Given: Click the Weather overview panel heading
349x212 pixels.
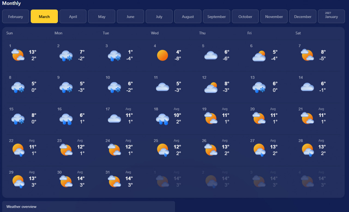Looking at the screenshot, I should [x=21, y=207].
